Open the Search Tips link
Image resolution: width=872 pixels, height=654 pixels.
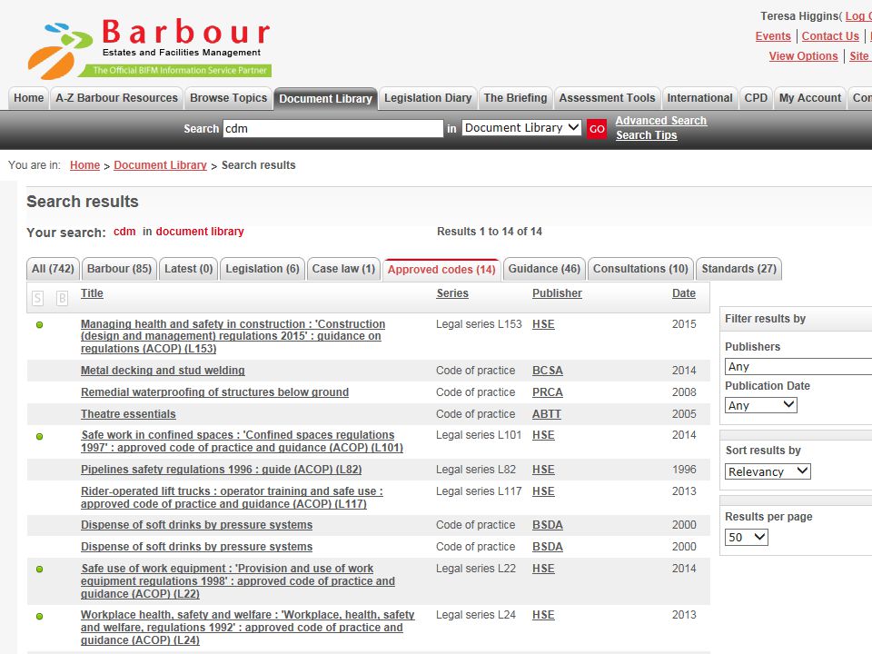(646, 135)
